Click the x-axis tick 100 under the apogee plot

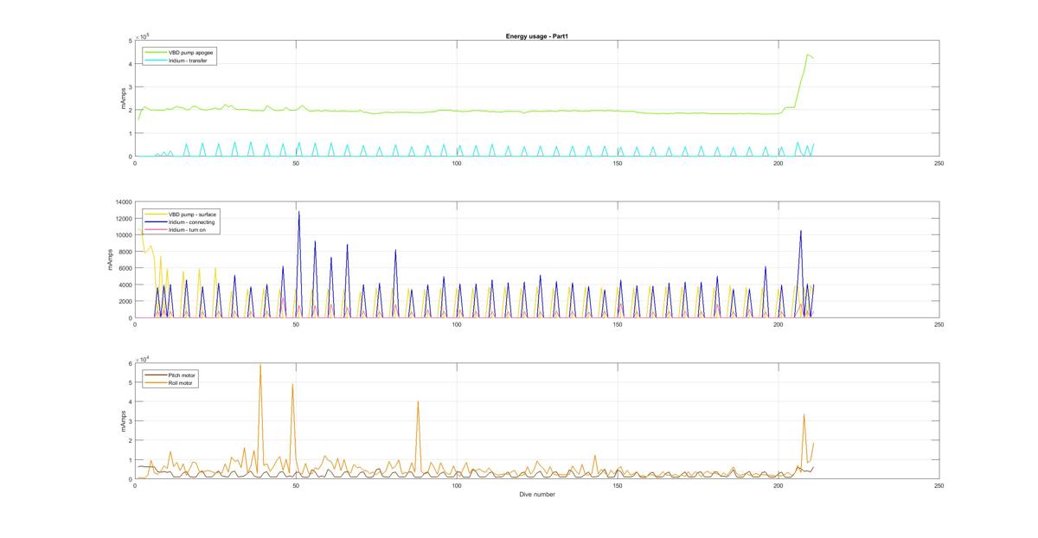click(457, 163)
